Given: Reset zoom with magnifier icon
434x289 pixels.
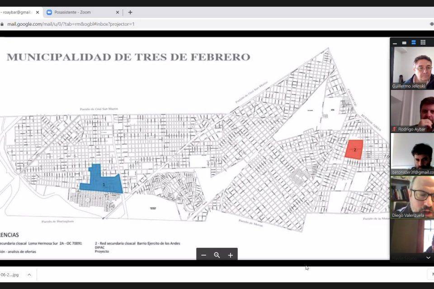Looking at the screenshot, I should coord(217,255).
